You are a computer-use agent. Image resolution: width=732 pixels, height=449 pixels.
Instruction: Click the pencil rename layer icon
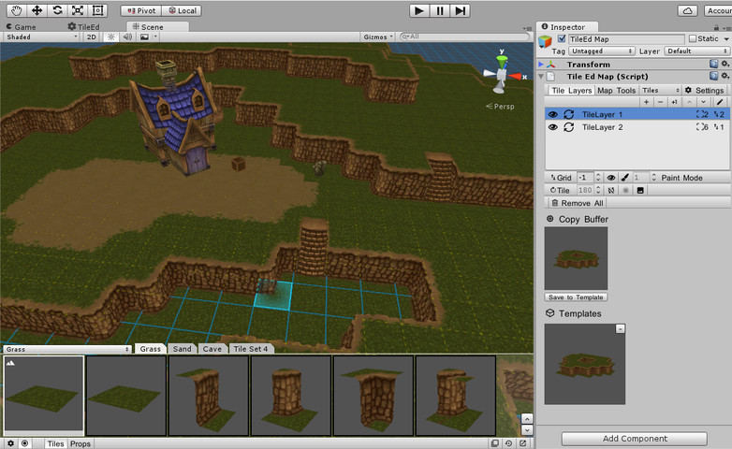tap(720, 102)
